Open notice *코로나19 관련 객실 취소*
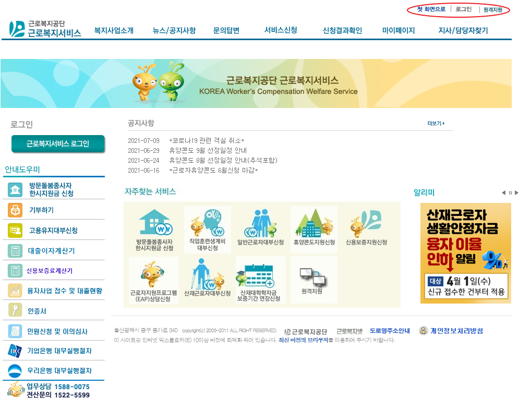This screenshot has height=411, width=519. (207, 141)
